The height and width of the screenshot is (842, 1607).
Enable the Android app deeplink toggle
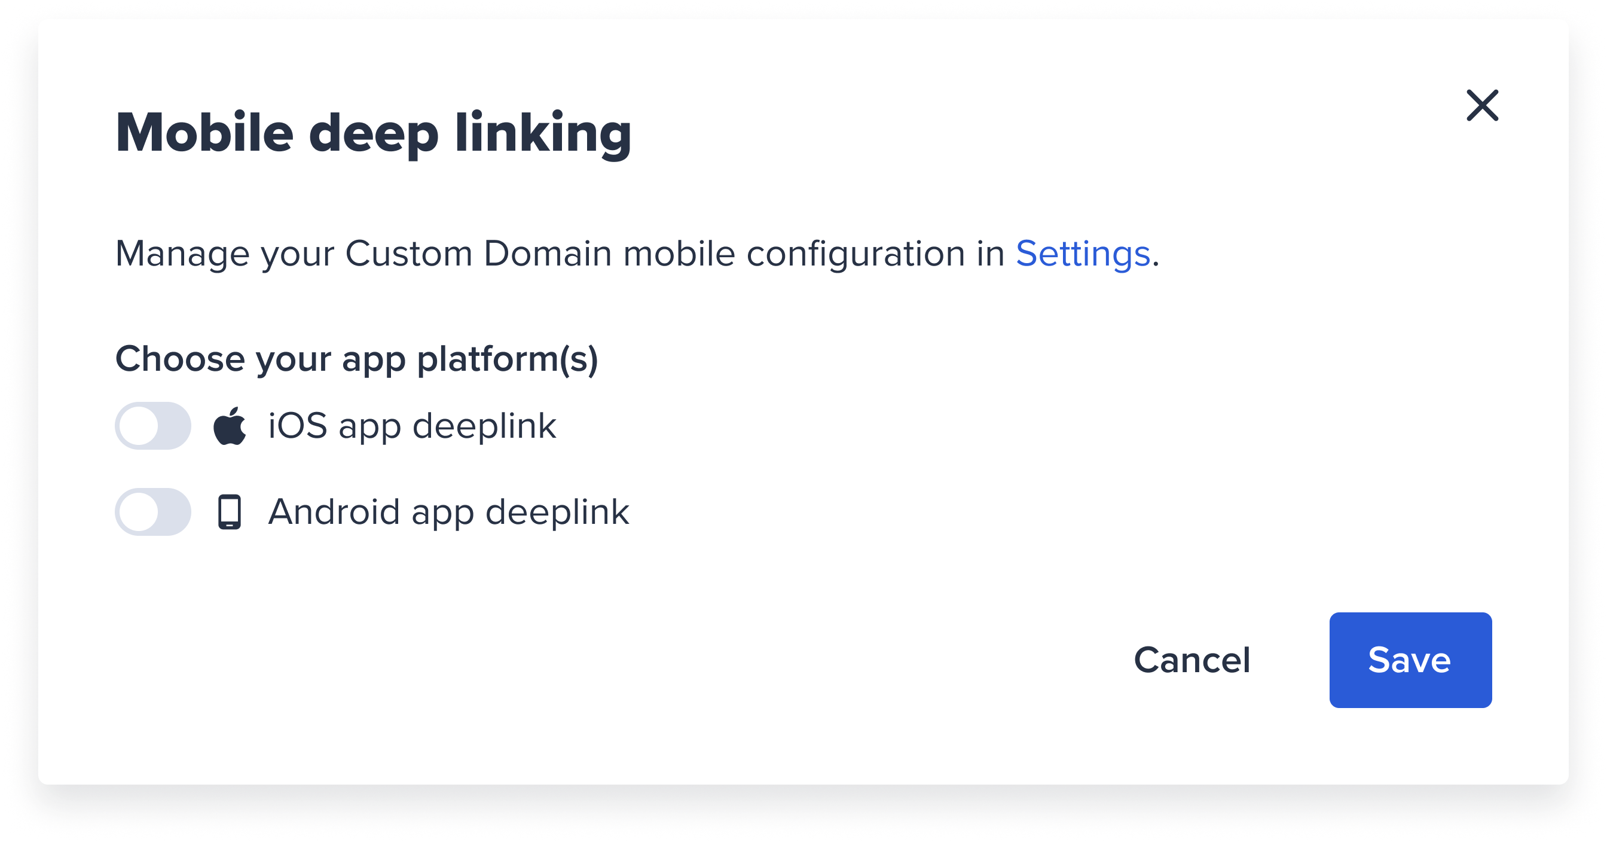click(153, 512)
